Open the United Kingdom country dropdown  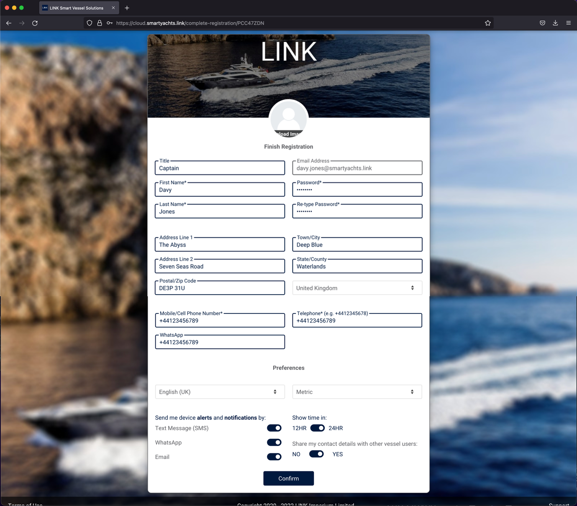[x=357, y=288]
